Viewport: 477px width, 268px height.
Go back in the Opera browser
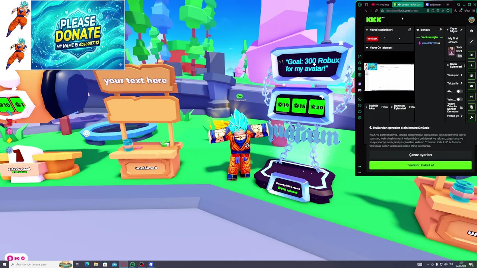coord(366,10)
